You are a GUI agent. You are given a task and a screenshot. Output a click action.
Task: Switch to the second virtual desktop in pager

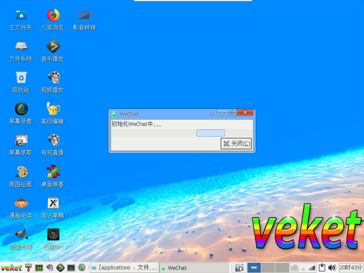268,268
